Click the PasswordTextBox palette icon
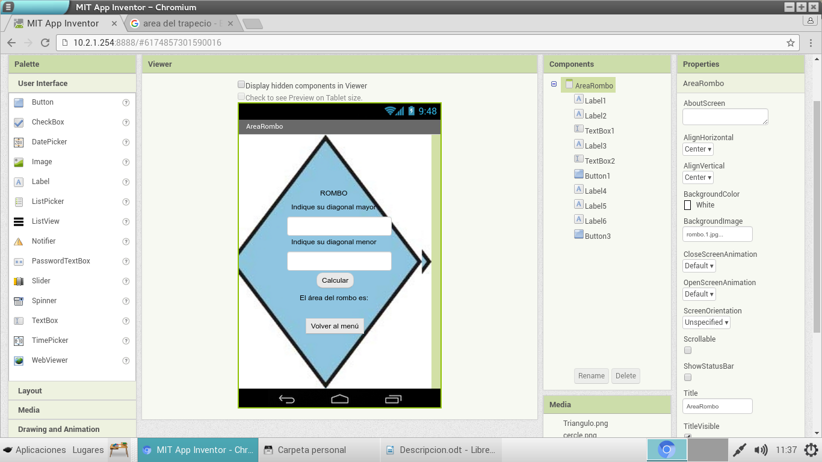822x462 pixels. (x=19, y=261)
